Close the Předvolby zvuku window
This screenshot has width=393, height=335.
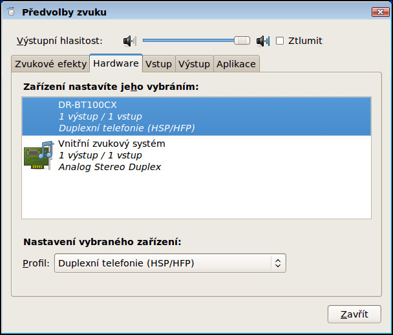pos(380,12)
